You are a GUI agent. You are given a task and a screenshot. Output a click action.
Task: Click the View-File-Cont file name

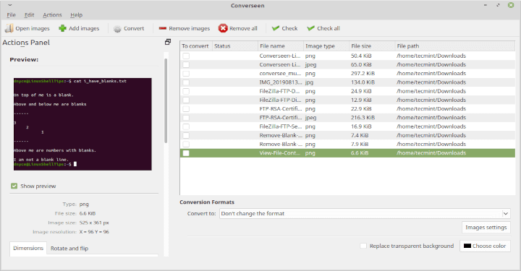click(x=280, y=153)
